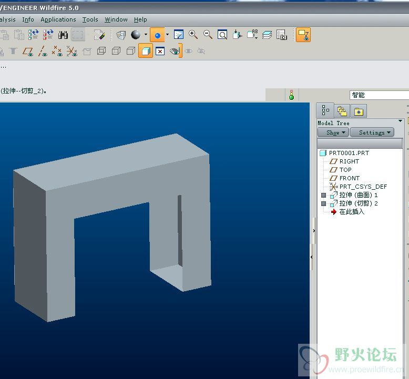
Task: Open the Window menu
Action: tap(116, 19)
